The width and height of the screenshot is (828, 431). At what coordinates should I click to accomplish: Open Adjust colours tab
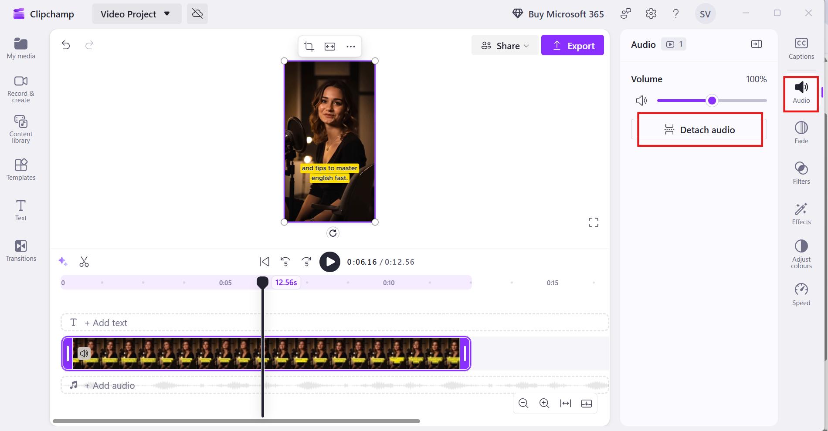point(801,254)
